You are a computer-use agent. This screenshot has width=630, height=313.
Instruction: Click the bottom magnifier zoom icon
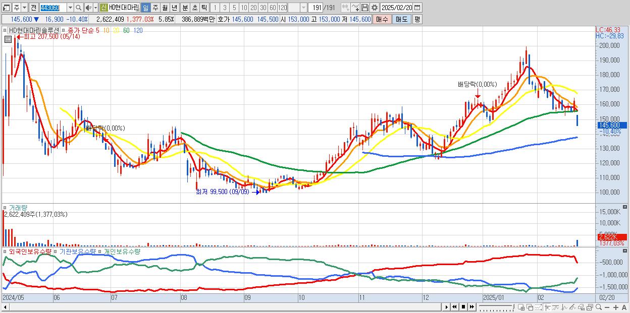599,307
